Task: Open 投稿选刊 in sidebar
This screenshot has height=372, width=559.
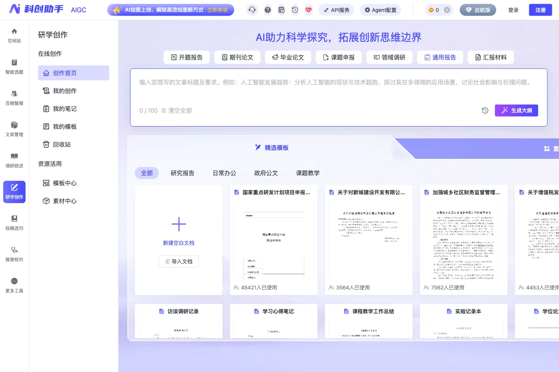Action: pos(14,223)
